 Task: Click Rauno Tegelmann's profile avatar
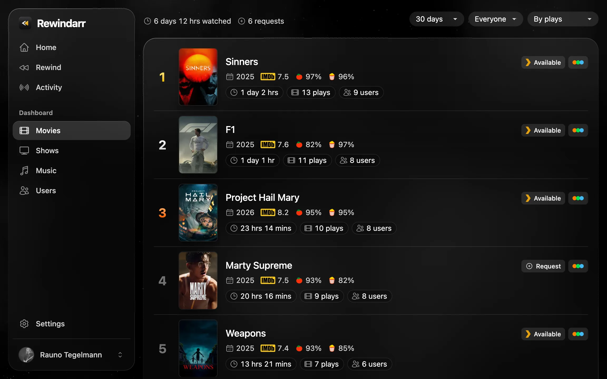(26, 355)
